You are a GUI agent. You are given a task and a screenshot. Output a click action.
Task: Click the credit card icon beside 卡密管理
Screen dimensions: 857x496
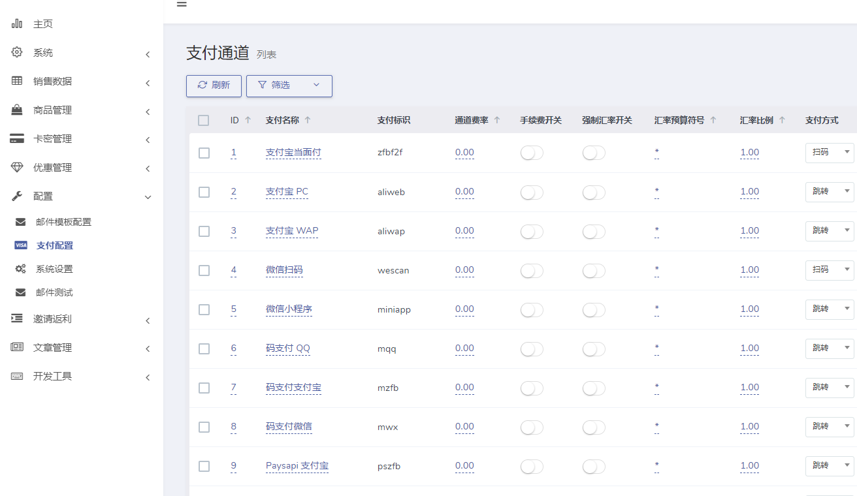pyautogui.click(x=17, y=139)
